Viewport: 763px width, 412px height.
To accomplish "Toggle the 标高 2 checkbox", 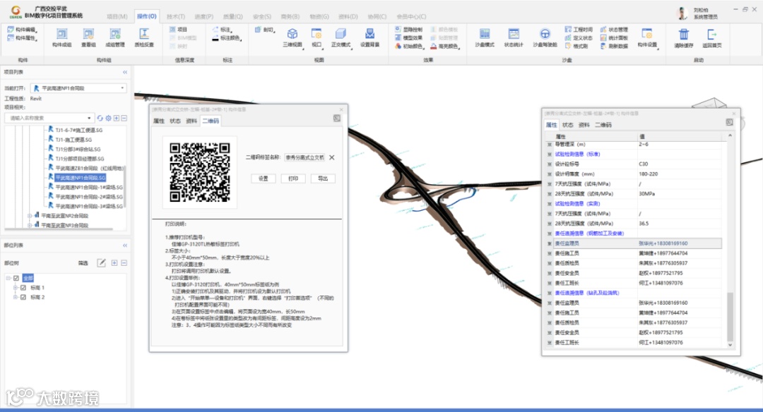I will click(23, 297).
